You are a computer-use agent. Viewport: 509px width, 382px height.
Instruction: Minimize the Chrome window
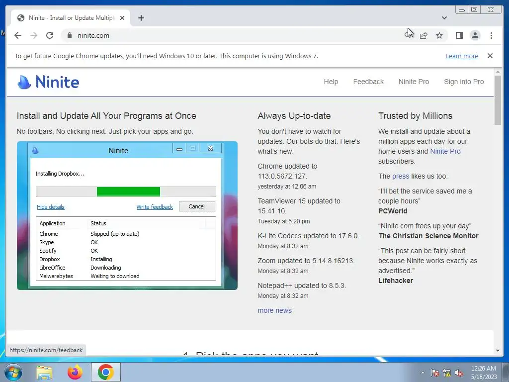(x=462, y=10)
